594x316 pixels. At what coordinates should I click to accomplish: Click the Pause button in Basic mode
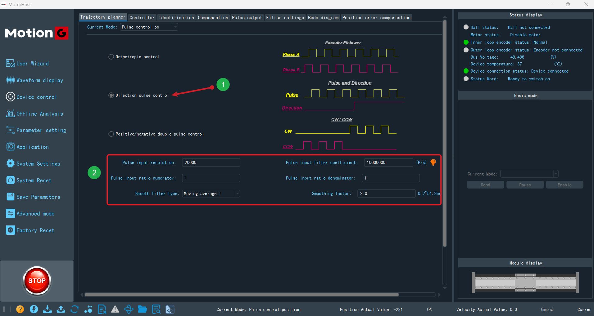[x=525, y=185]
